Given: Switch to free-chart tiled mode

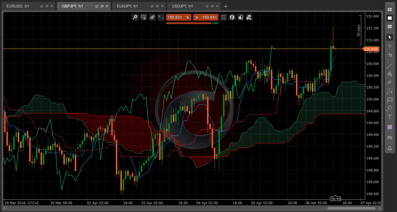Looking at the screenshot, I should pyautogui.click(x=390, y=26).
